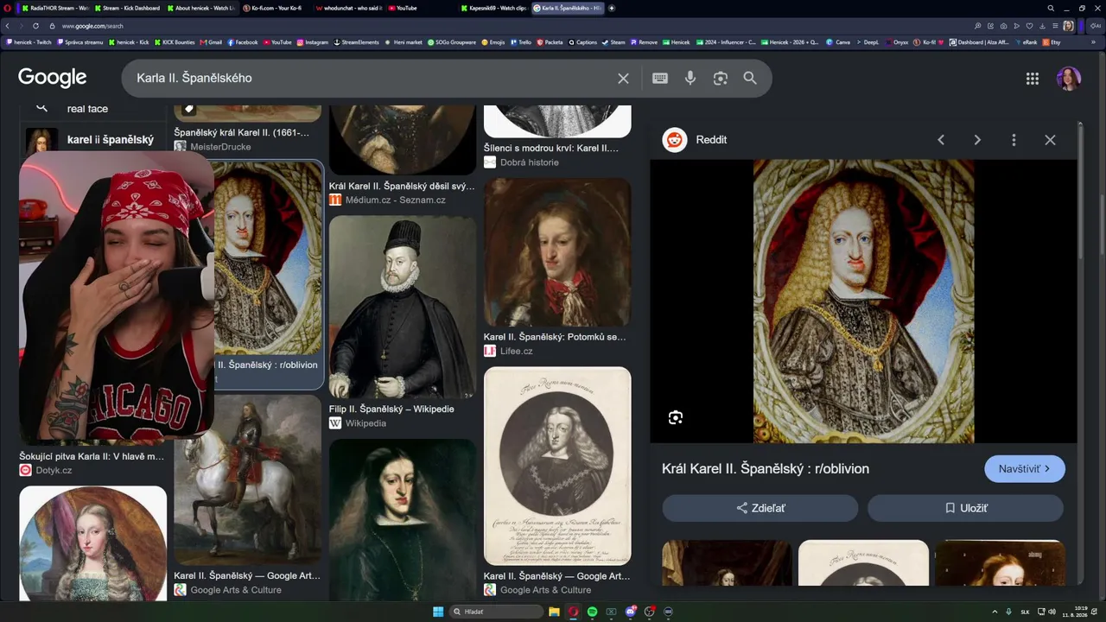Submit search with magnifying glass icon
The image size is (1106, 622).
[750, 78]
